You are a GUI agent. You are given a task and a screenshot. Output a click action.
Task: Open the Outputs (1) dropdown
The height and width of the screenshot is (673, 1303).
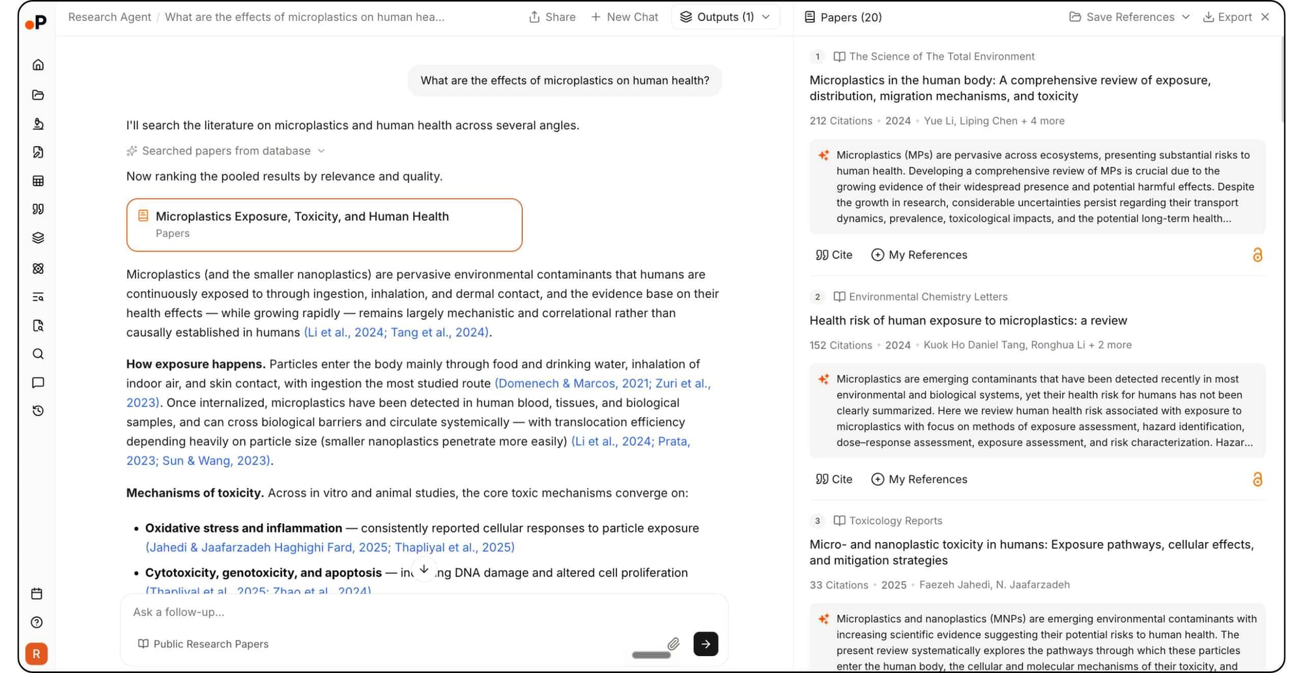tap(725, 17)
